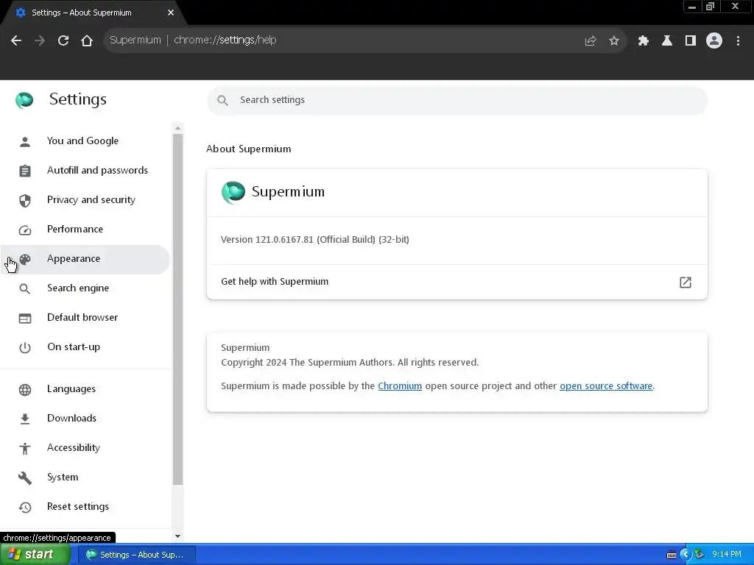Click the Settings – About Sup... taskbar button
Screen dimensions: 754x565
pos(136,555)
